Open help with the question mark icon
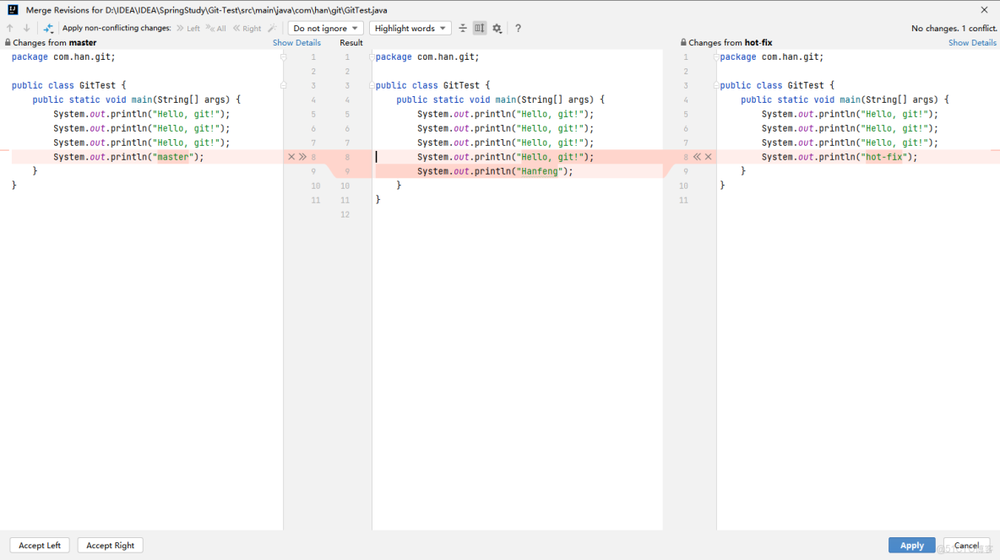This screenshot has width=1000, height=560. click(x=518, y=28)
